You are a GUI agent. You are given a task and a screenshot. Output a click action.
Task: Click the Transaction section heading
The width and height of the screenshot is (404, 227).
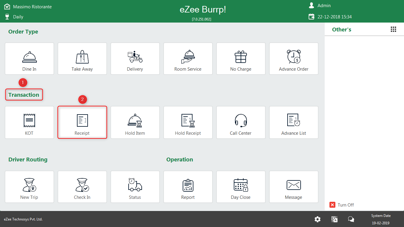pos(24,95)
